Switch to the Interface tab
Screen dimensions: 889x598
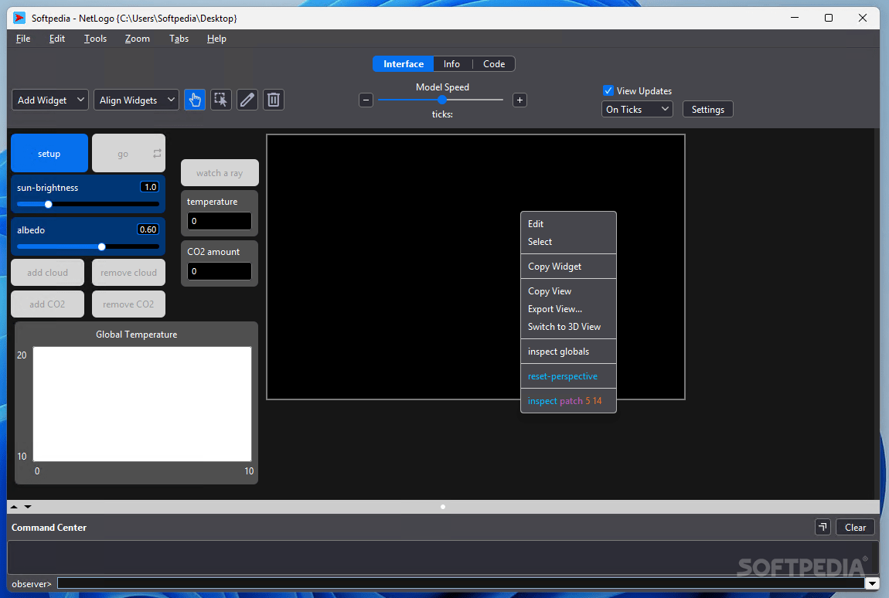[403, 64]
